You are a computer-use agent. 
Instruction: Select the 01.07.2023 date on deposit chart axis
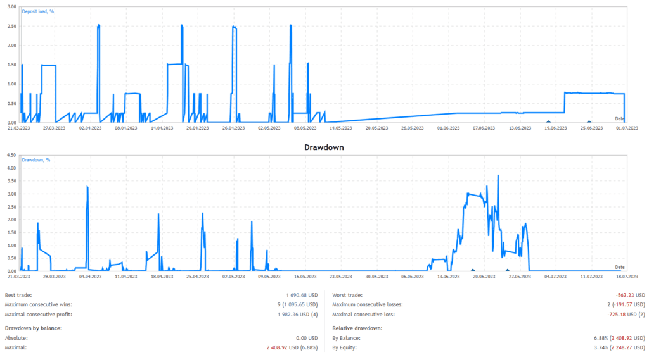[x=626, y=128]
